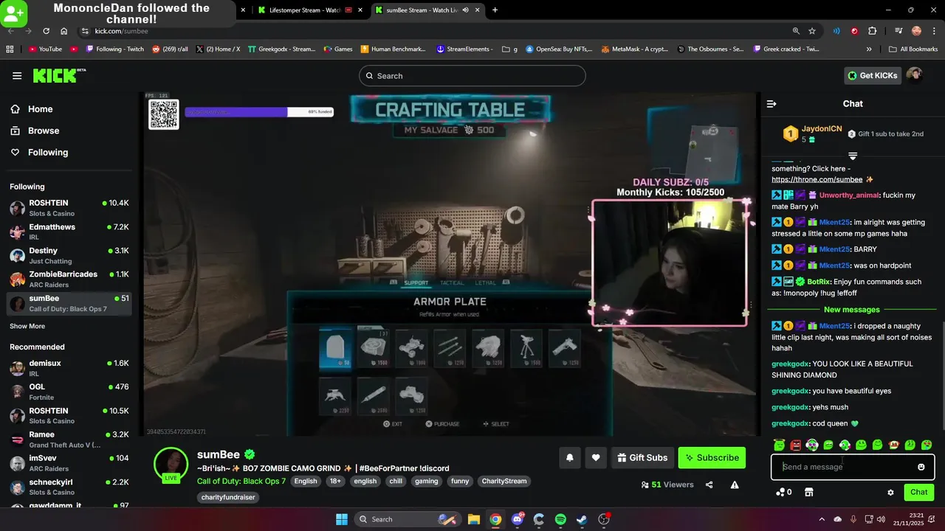
Task: Open imSvev recommended channel
Action: pyautogui.click(x=69, y=463)
